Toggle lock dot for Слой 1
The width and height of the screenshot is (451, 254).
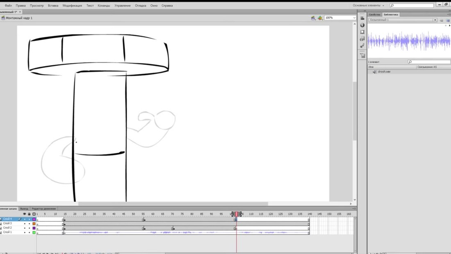(29, 232)
